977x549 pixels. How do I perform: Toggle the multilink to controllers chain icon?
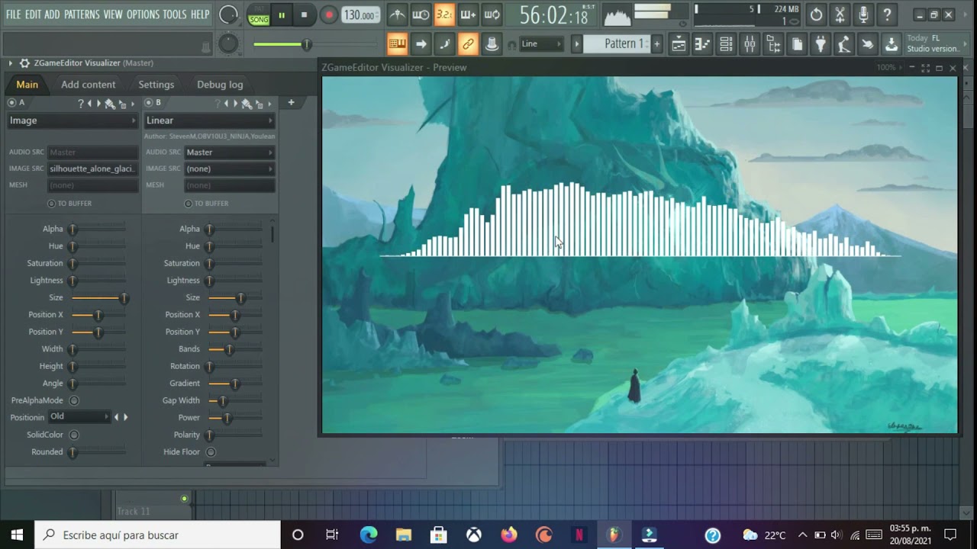coord(468,44)
